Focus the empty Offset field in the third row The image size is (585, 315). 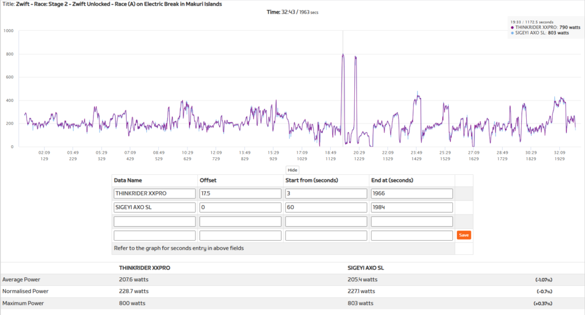click(240, 221)
